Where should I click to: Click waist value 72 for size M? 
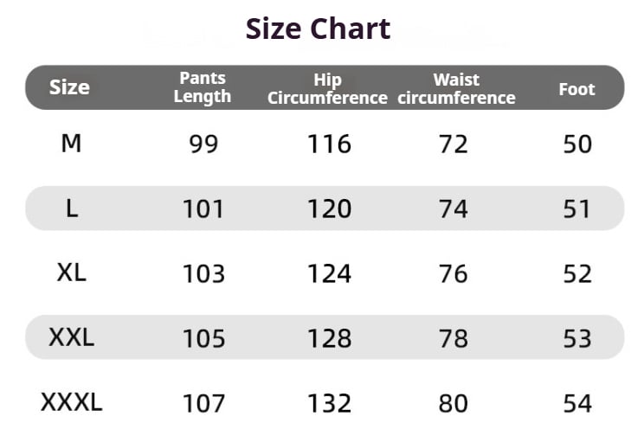coord(453,144)
